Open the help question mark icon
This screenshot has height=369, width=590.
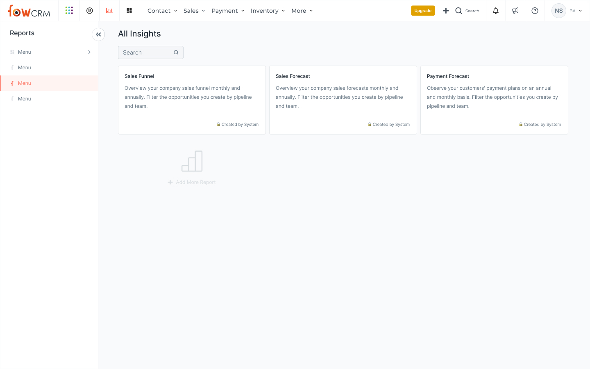point(535,11)
